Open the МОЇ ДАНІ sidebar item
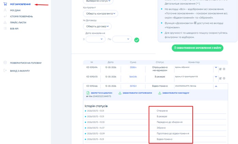238x144 pixels. (x=15, y=10)
